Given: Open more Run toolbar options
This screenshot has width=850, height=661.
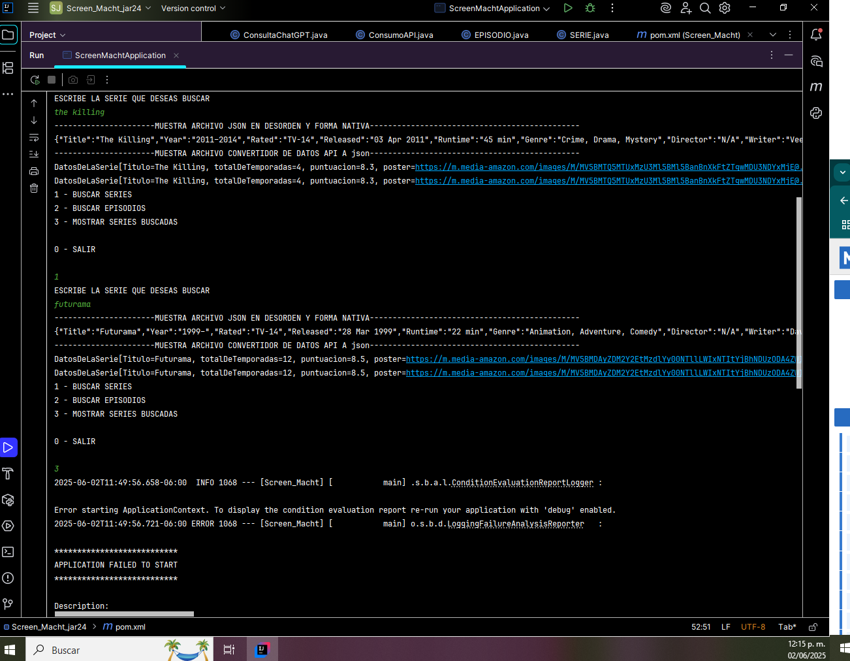Looking at the screenshot, I should click(107, 80).
